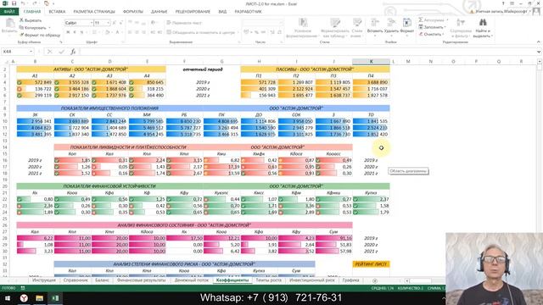The width and height of the screenshot is (543, 305).
Task: Switch to the ДАННЫЕ ribbon tab
Action: pos(159,12)
